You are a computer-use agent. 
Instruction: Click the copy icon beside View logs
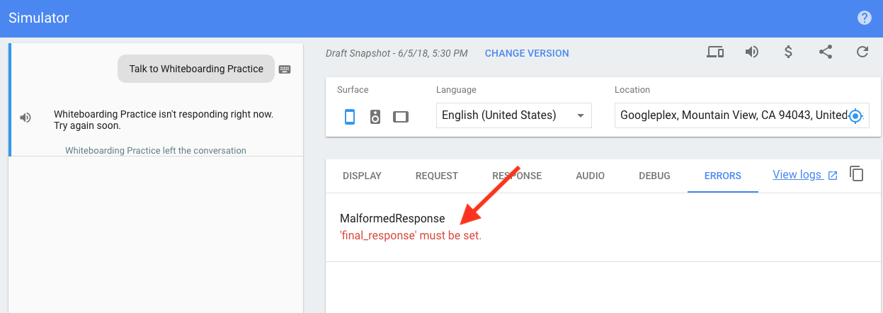857,174
